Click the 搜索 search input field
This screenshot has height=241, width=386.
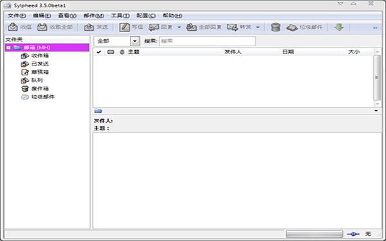tap(207, 41)
